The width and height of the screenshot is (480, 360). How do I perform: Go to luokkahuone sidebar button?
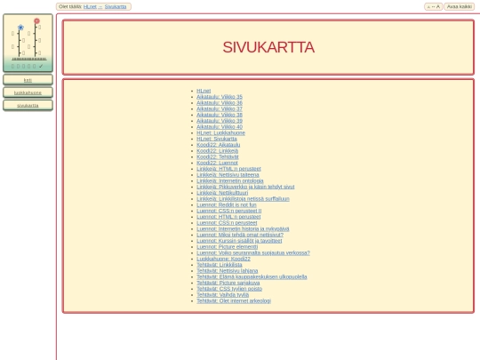[x=28, y=92]
